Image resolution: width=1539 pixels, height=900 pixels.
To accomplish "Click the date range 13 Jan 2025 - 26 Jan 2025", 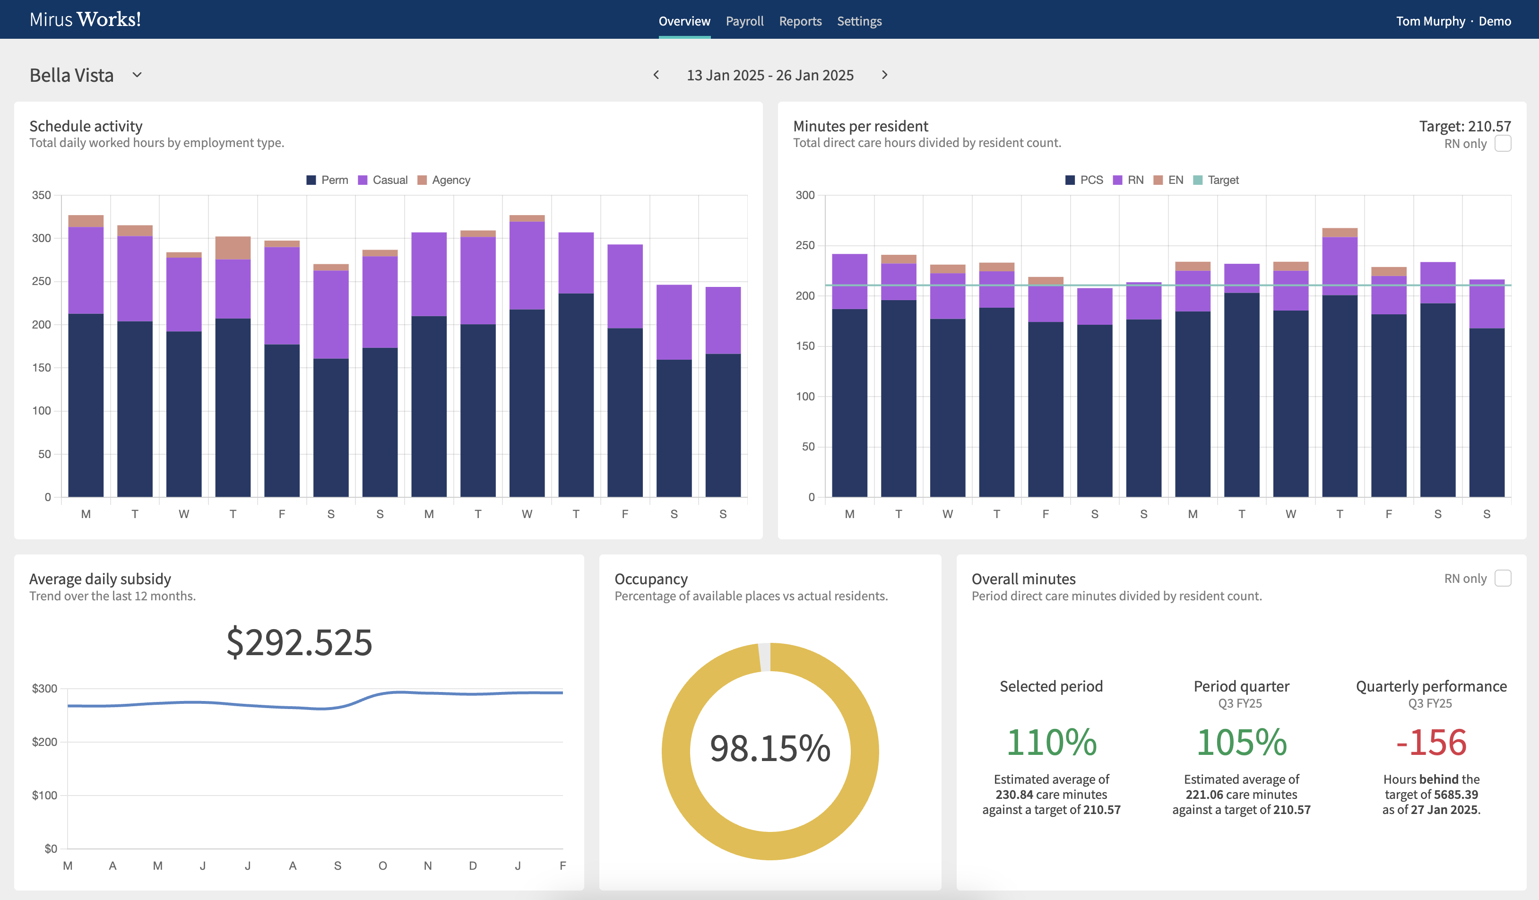I will coord(770,75).
